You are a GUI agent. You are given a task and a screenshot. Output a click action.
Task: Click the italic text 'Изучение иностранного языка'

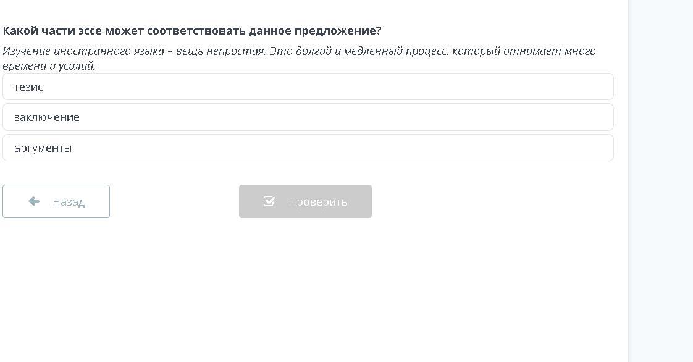pos(83,51)
